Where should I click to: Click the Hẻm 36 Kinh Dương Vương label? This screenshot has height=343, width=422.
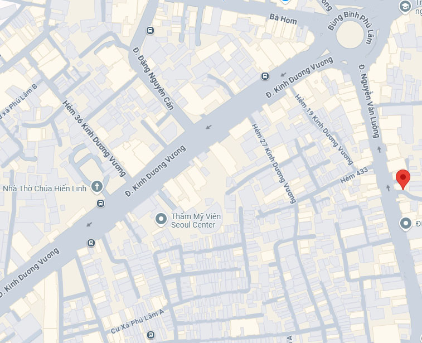[x=94, y=139]
